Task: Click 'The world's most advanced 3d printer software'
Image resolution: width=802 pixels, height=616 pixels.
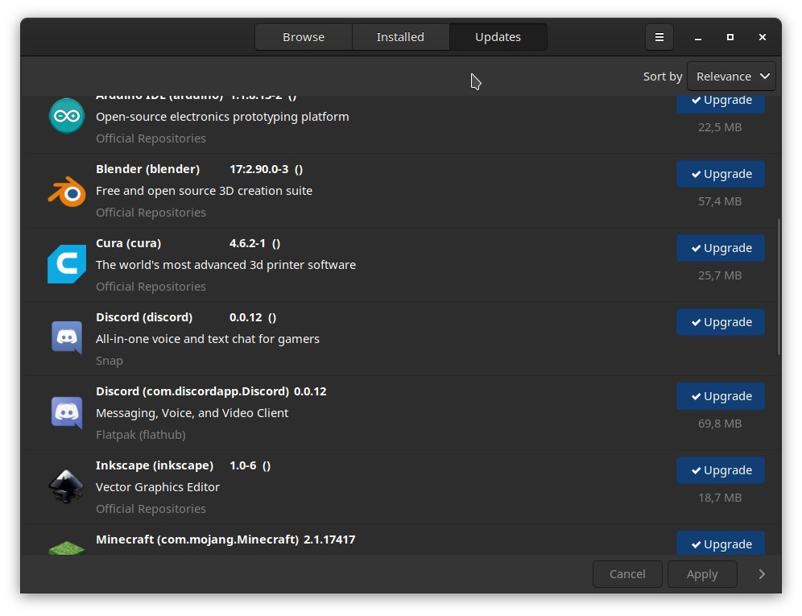Action: coord(226,265)
